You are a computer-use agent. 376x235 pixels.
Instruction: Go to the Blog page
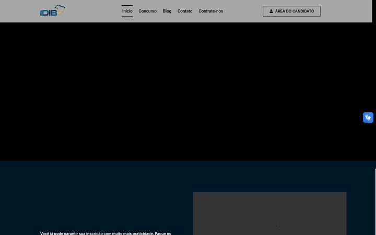click(x=167, y=11)
